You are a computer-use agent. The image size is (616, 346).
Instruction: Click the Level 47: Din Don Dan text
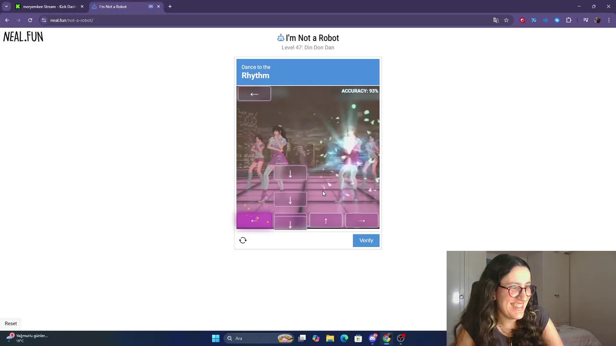pos(308,48)
